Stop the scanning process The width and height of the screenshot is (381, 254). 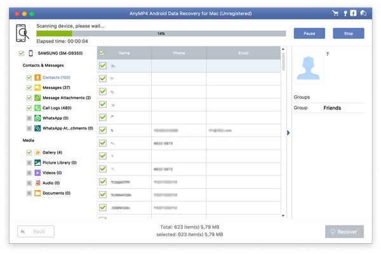[348, 33]
